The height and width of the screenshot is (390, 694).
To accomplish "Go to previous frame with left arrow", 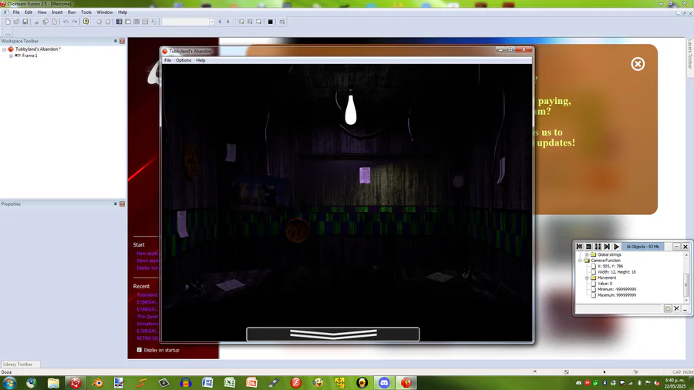I will [x=220, y=22].
